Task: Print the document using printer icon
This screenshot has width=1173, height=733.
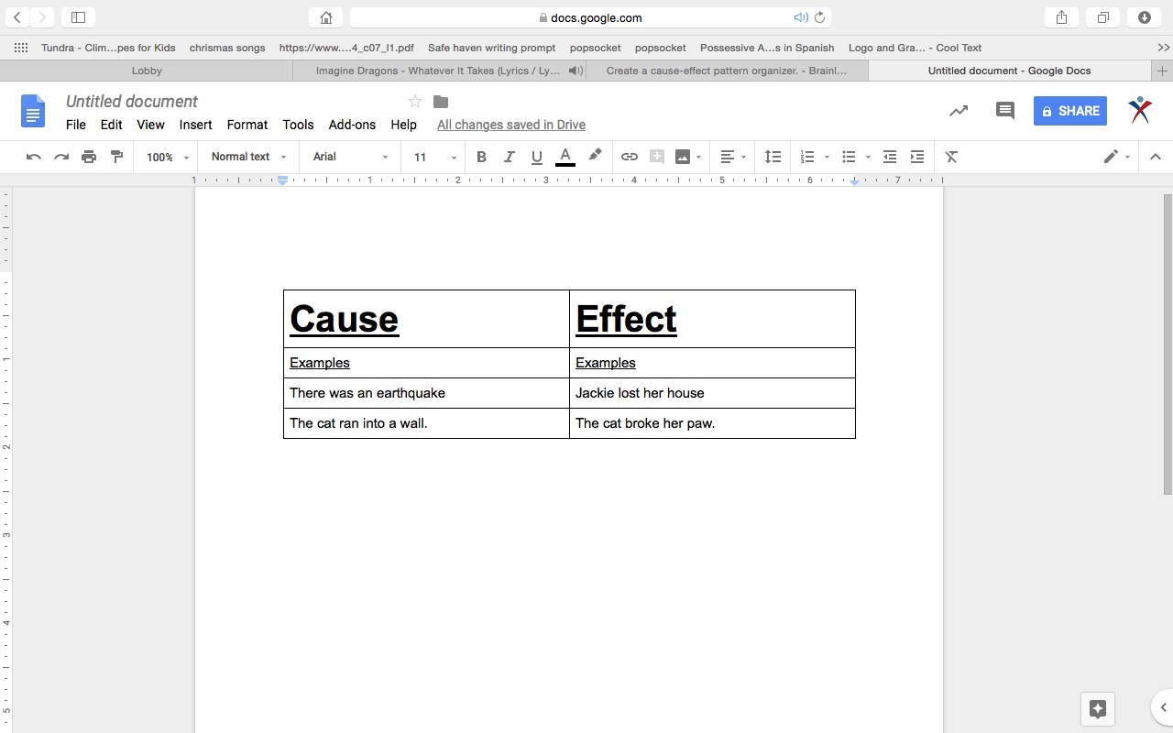Action: coord(89,157)
